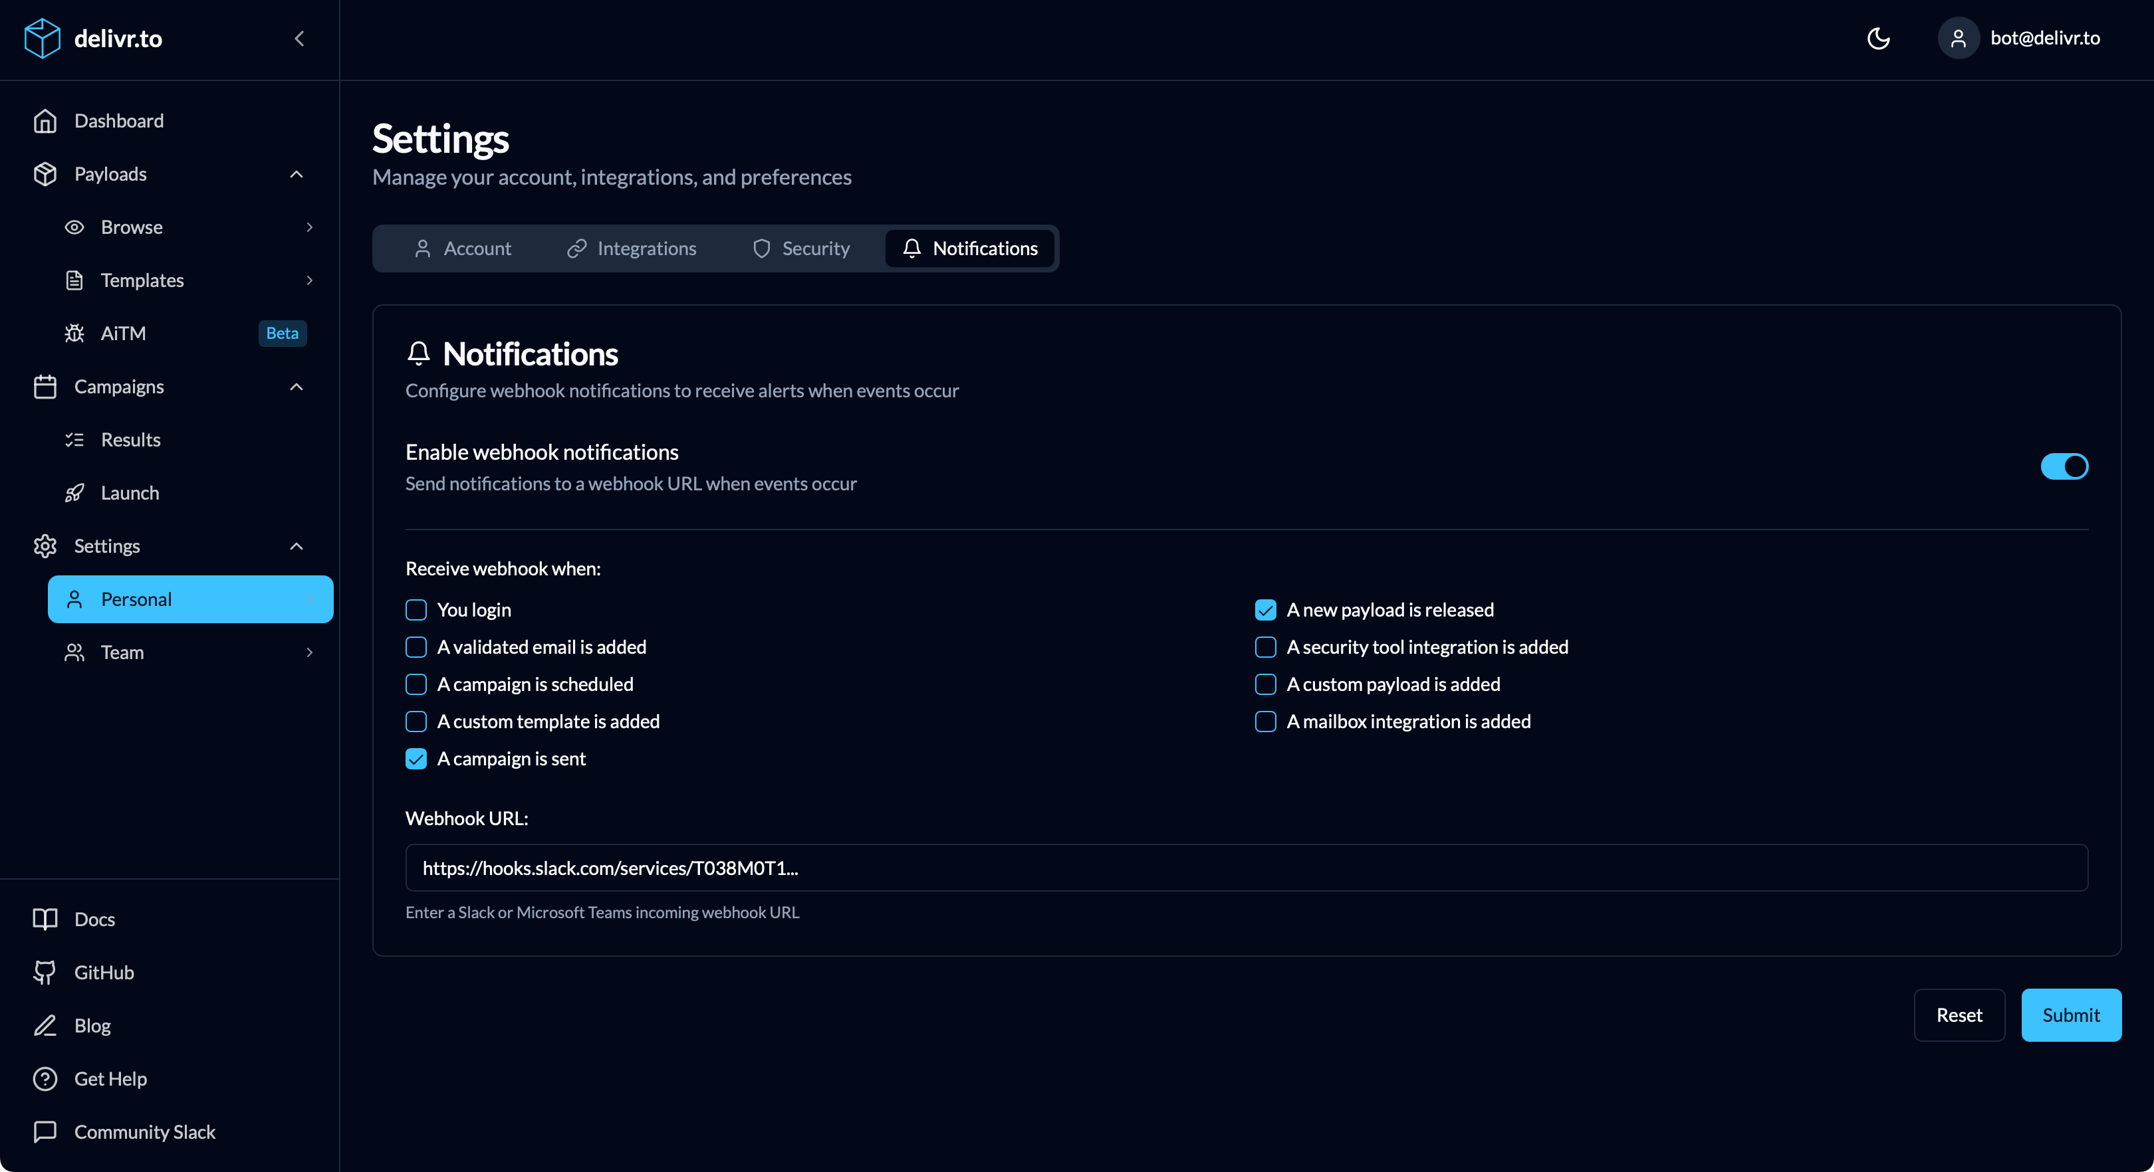Click the Submit button
Viewport: 2154px width, 1172px height.
point(2070,1015)
